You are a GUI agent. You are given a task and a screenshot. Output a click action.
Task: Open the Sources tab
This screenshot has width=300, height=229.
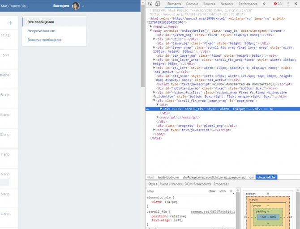click(209, 4)
